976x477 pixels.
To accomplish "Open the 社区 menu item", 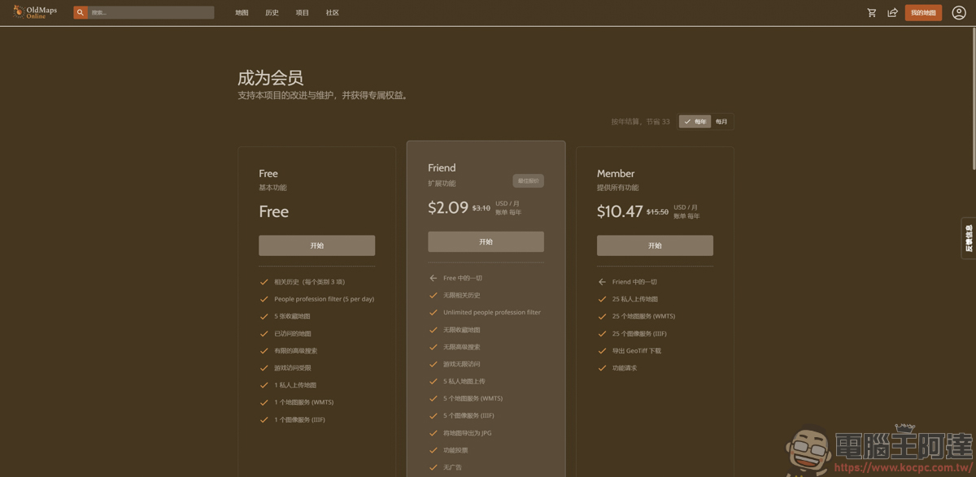I will (333, 13).
